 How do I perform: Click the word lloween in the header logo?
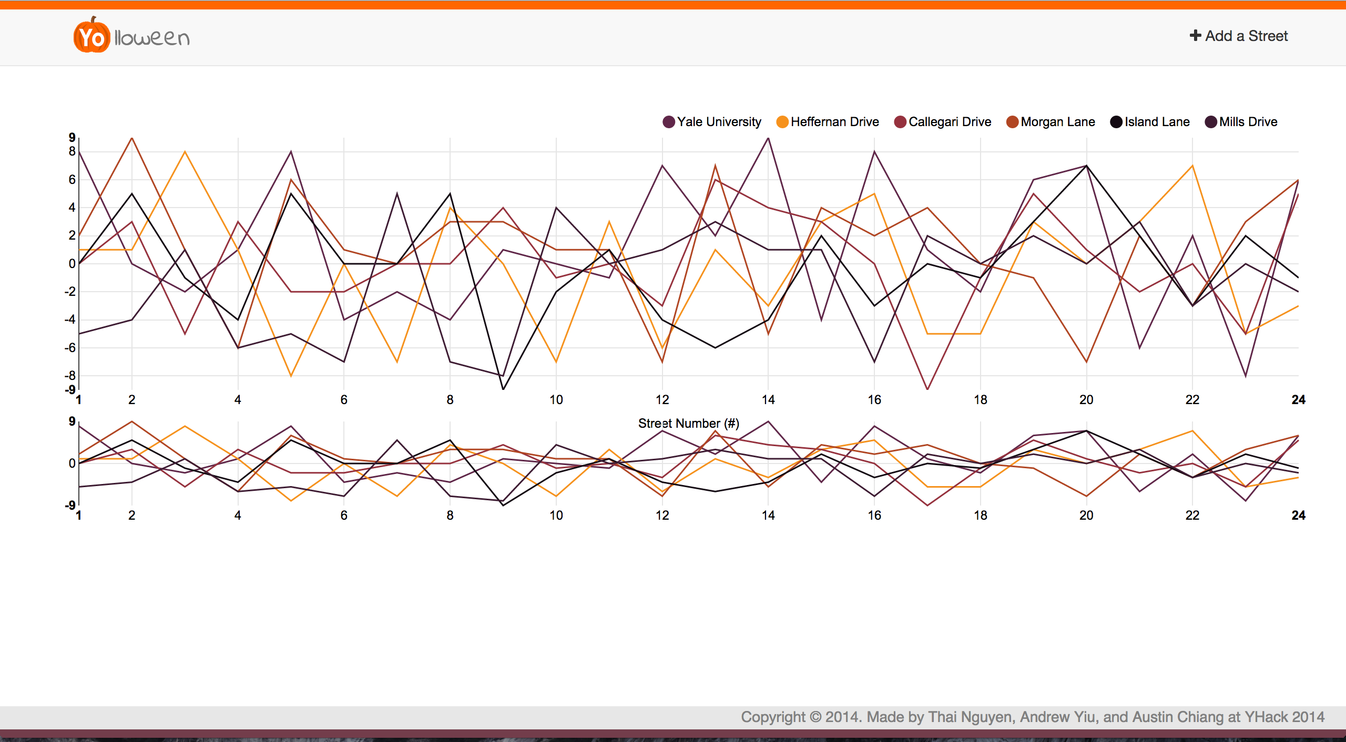pos(152,38)
